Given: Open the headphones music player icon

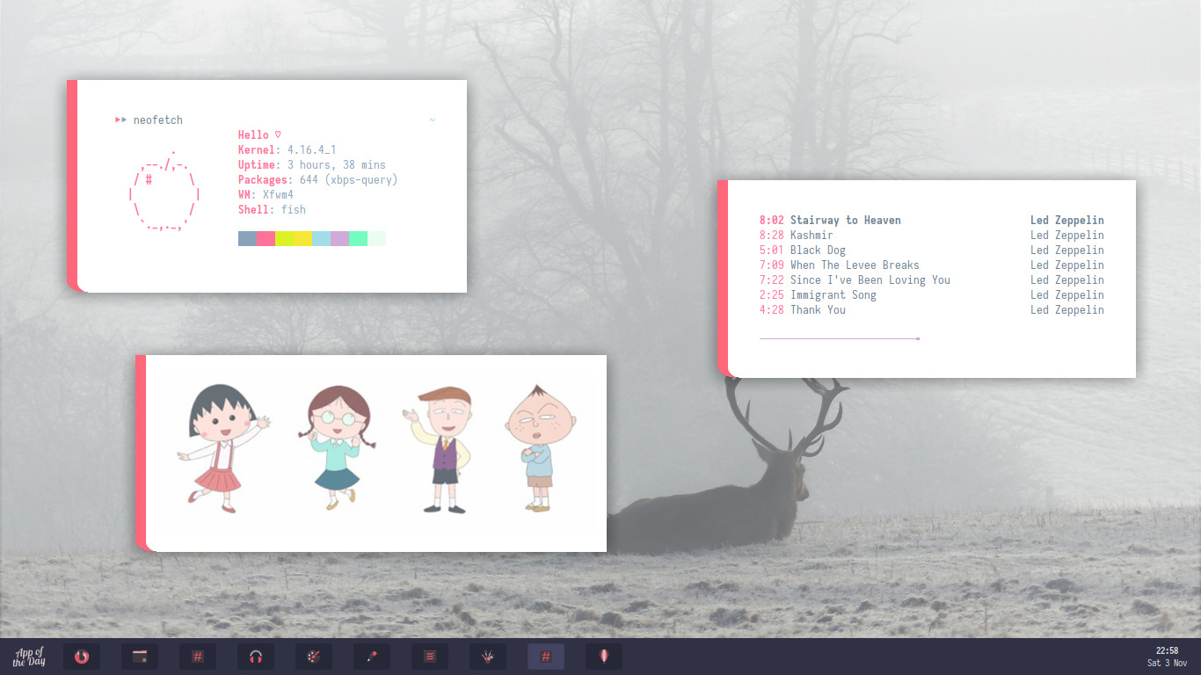Looking at the screenshot, I should [256, 657].
